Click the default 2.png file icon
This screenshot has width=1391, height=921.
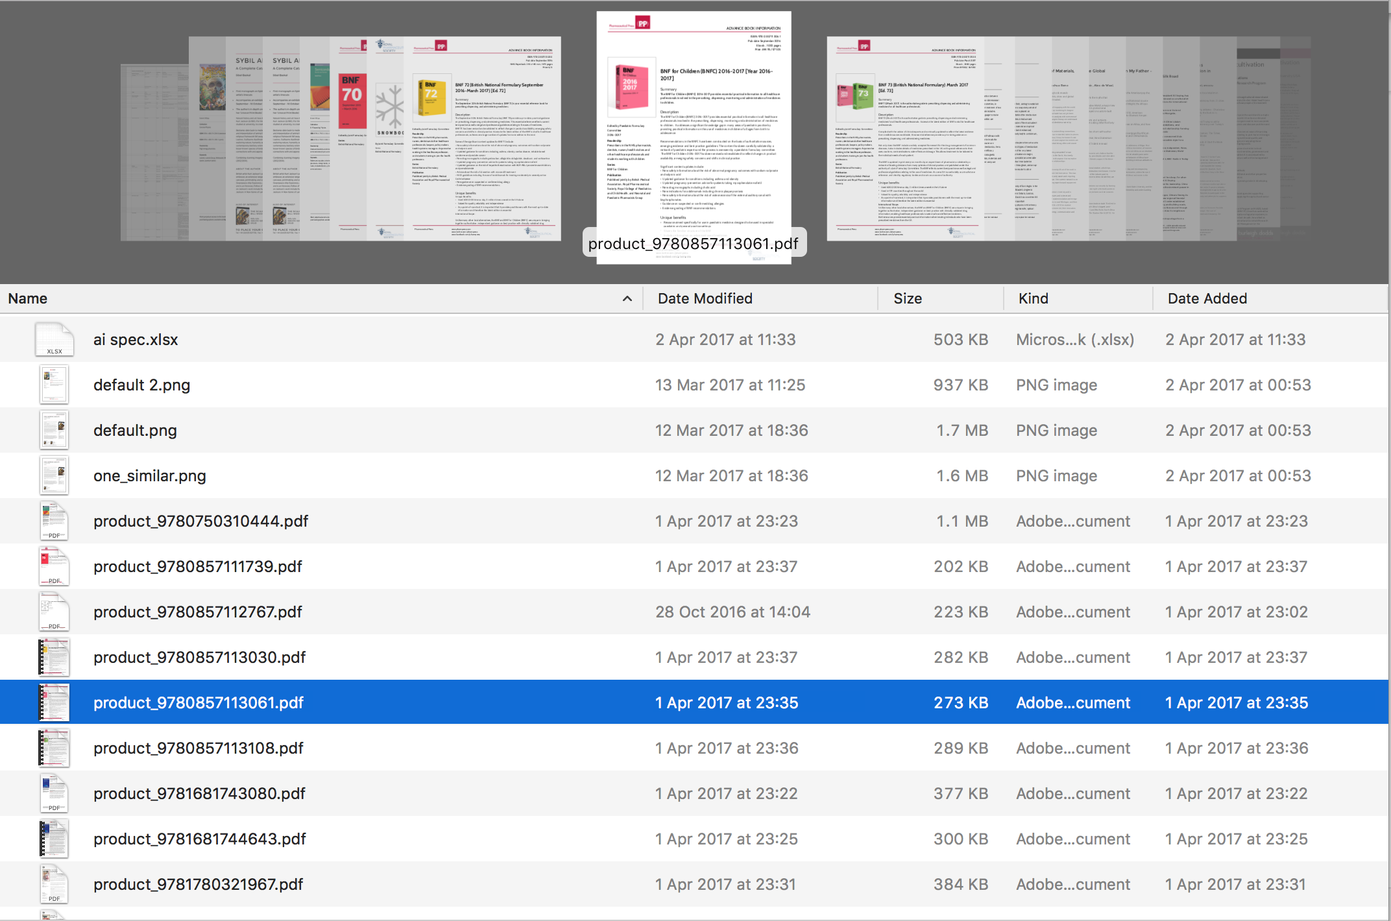(54, 385)
